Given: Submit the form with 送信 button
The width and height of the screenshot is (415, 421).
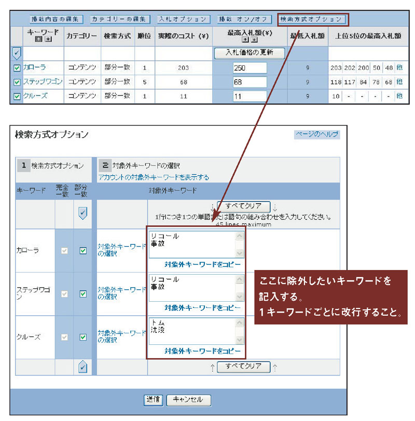Looking at the screenshot, I should point(153,400).
